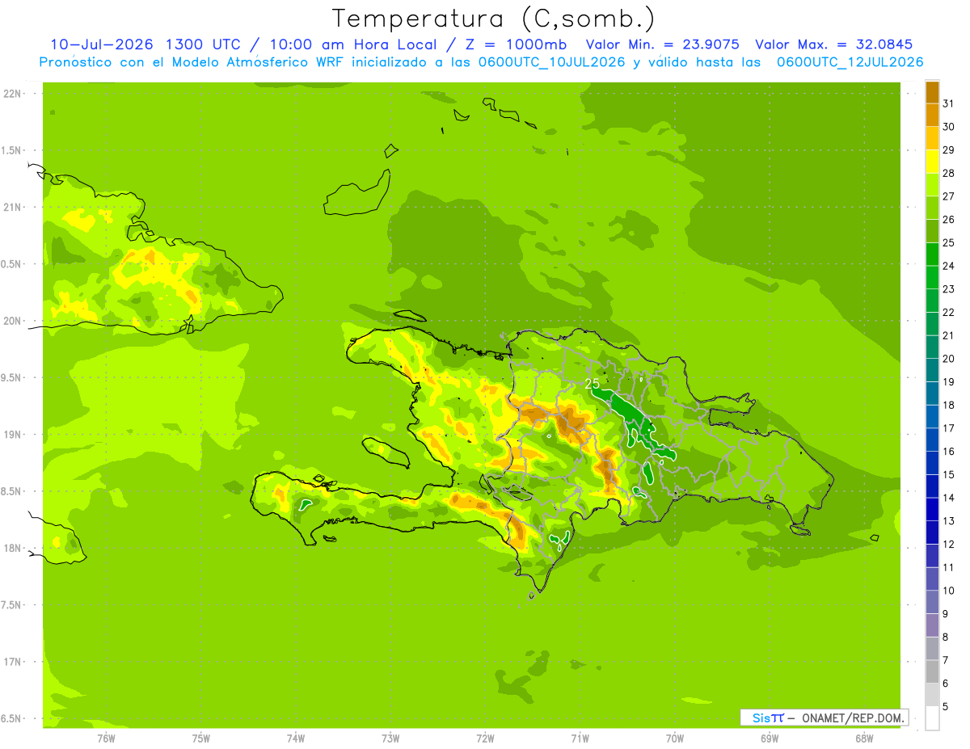Click the gray colorbar swatch between 6 and 7
The image size is (970, 749).
pyautogui.click(x=932, y=672)
